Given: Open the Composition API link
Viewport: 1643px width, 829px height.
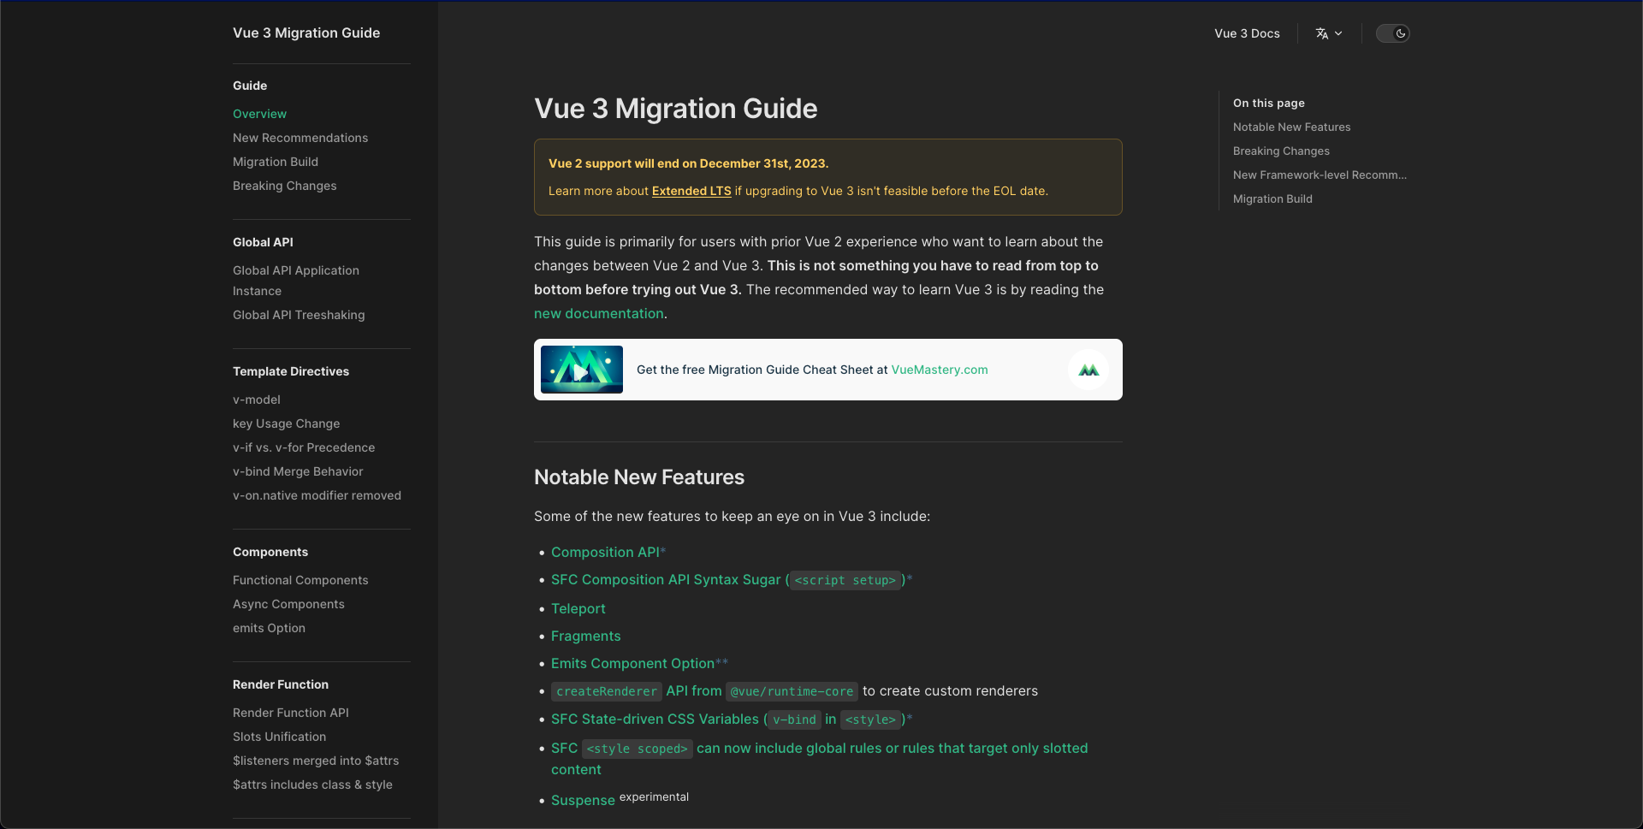Looking at the screenshot, I should click(605, 552).
